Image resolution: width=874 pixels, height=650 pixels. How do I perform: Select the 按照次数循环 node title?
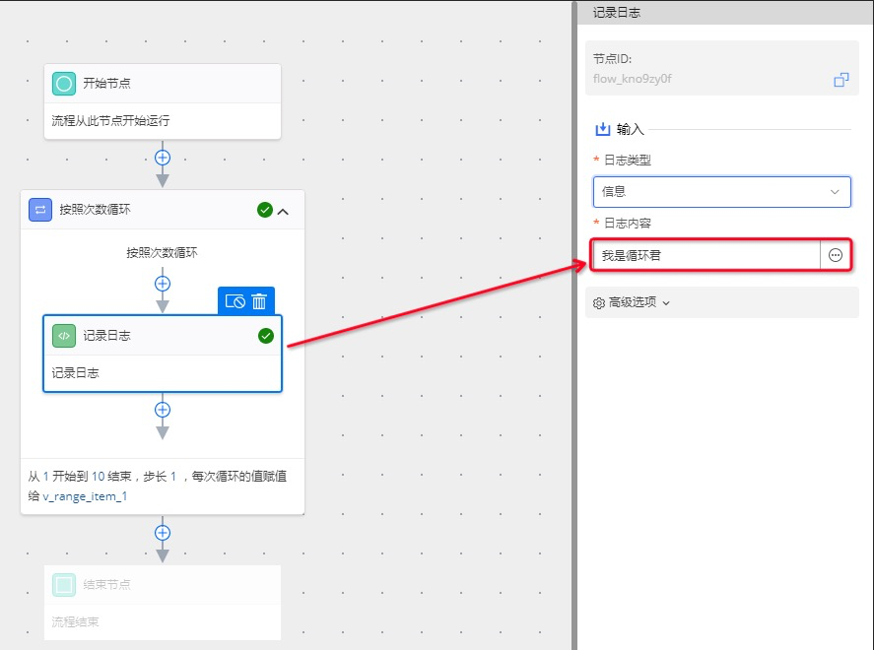click(95, 210)
